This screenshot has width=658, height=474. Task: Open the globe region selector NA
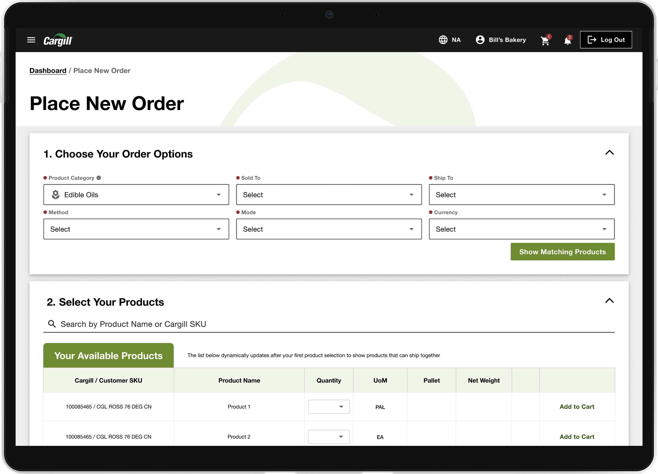tap(450, 40)
